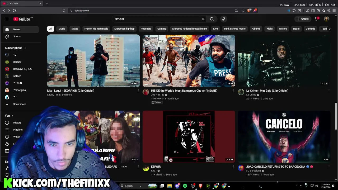Open the browser main menu

click(334, 11)
